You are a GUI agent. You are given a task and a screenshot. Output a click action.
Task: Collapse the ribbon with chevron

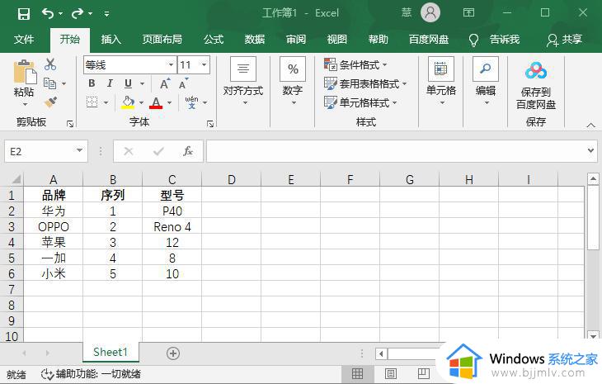click(x=590, y=126)
